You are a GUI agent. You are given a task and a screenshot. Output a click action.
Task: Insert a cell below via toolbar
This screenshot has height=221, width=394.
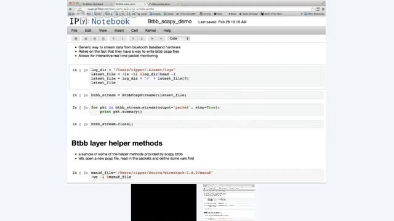tap(142, 39)
